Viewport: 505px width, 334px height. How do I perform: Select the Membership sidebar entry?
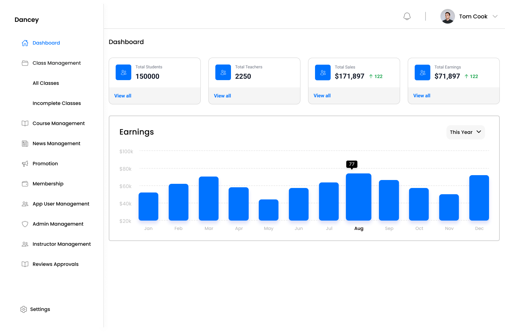point(48,183)
